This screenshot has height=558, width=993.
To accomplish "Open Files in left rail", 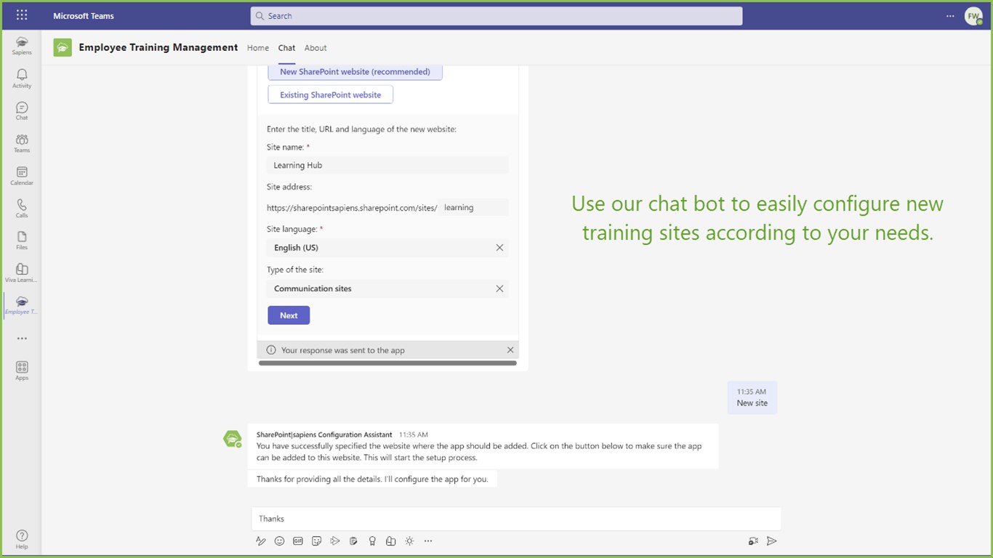I will [x=22, y=240].
